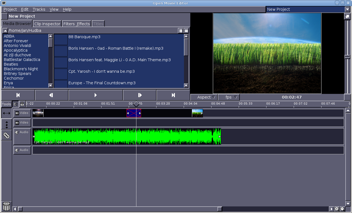This screenshot has width=352, height=213.
Task: Select Boris Hansen Roman Battle I file
Action: (116, 48)
